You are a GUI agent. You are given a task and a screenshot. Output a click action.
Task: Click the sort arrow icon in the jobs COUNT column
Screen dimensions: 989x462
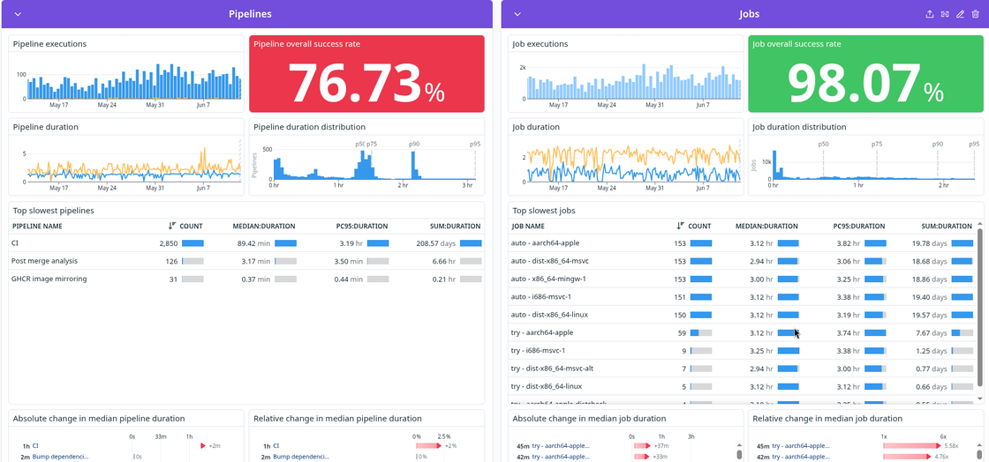click(680, 226)
